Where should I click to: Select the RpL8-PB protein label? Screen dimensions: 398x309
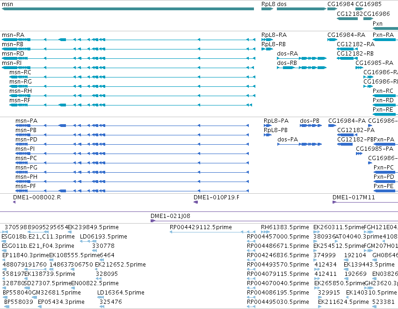pyautogui.click(x=275, y=130)
